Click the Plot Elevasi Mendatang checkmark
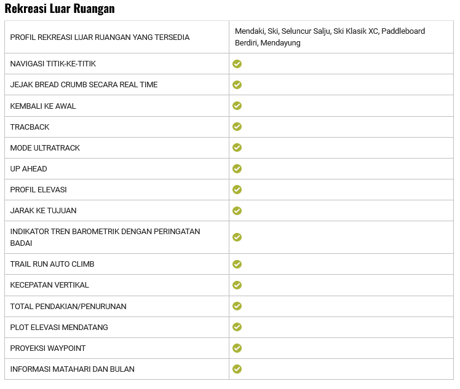This screenshot has height=389, width=460. click(237, 327)
